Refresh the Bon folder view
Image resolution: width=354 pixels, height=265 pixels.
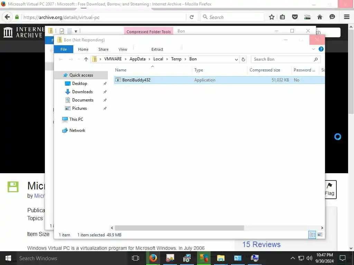pos(243,59)
